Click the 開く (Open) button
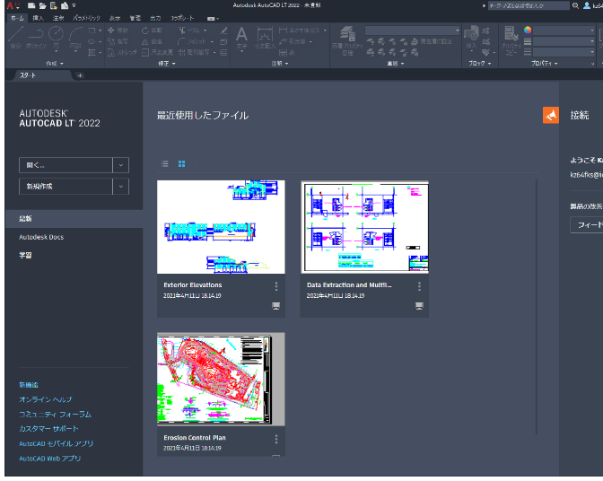The height and width of the screenshot is (481, 603). click(x=66, y=165)
